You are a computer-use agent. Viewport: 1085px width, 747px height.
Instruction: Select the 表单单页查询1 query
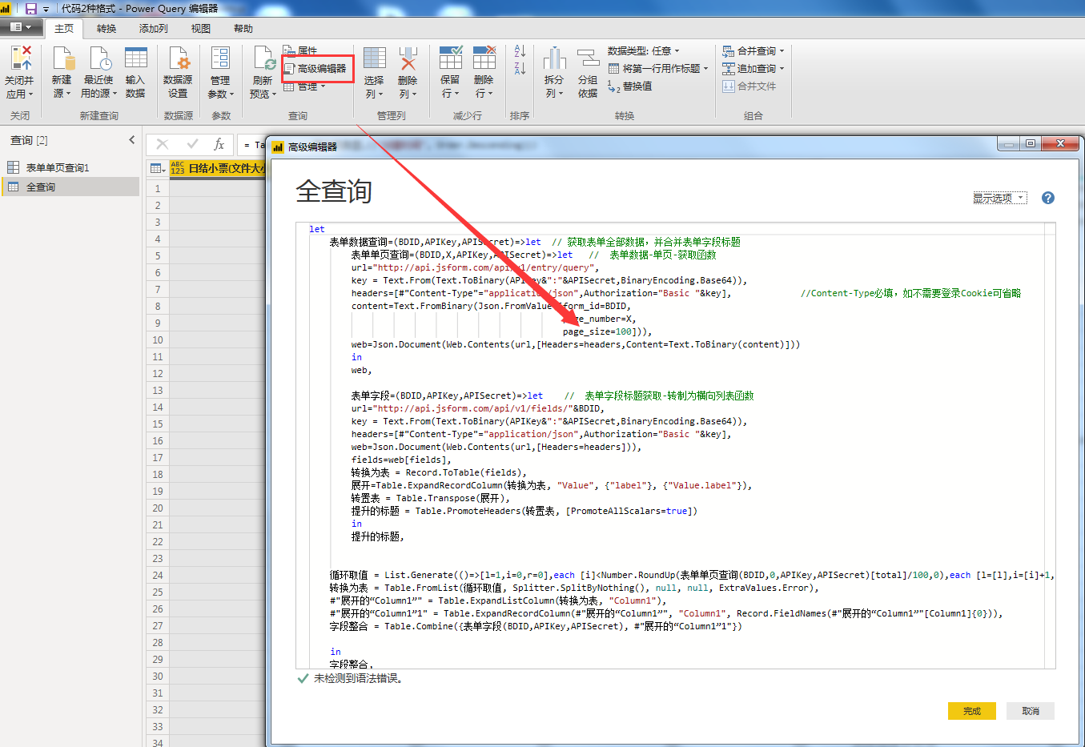coord(58,167)
